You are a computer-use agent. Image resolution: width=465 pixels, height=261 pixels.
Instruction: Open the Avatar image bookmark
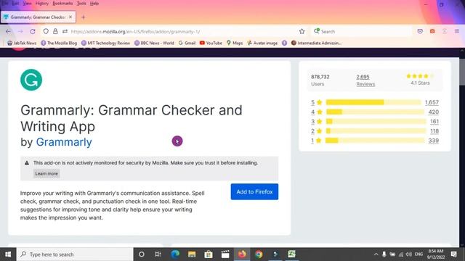(262, 43)
